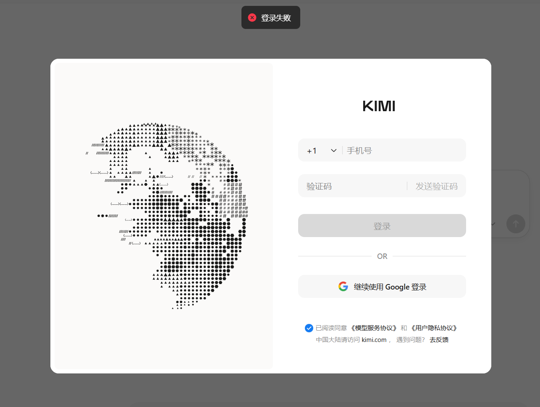
Task: Click the 中国大陆请访问 text
Action: click(x=338, y=340)
